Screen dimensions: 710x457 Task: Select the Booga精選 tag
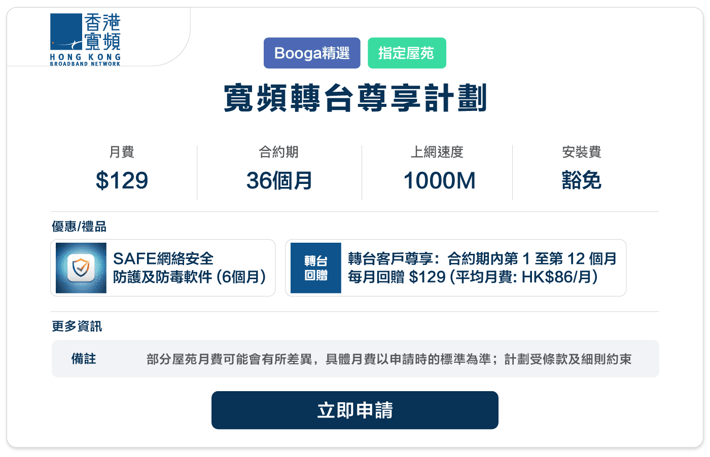(x=312, y=53)
